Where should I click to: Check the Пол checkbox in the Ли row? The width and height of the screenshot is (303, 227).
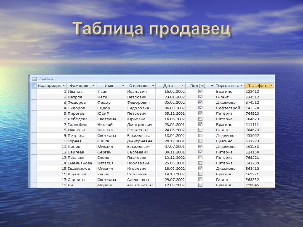click(x=200, y=185)
